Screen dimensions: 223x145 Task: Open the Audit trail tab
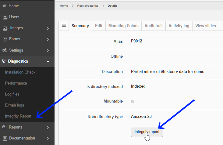tap(153, 26)
